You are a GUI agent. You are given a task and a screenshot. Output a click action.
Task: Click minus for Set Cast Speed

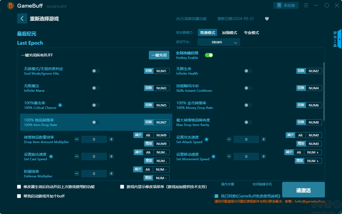pyautogui.click(x=77, y=156)
